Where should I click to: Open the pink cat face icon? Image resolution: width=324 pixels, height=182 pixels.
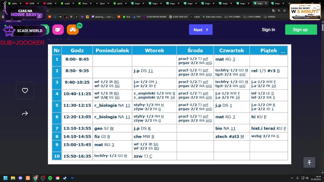tap(58, 30)
